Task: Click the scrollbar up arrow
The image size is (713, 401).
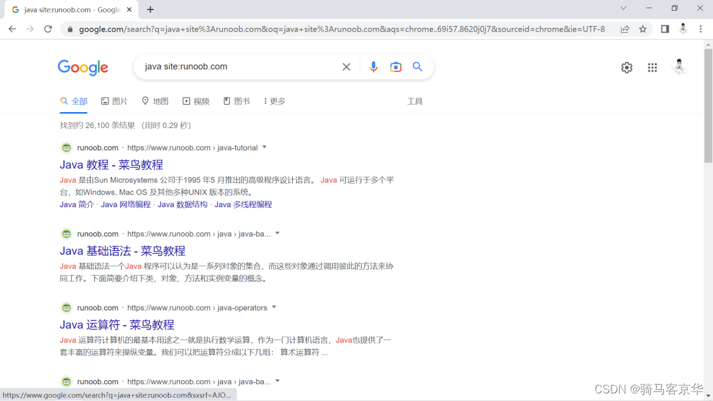Action: point(709,44)
